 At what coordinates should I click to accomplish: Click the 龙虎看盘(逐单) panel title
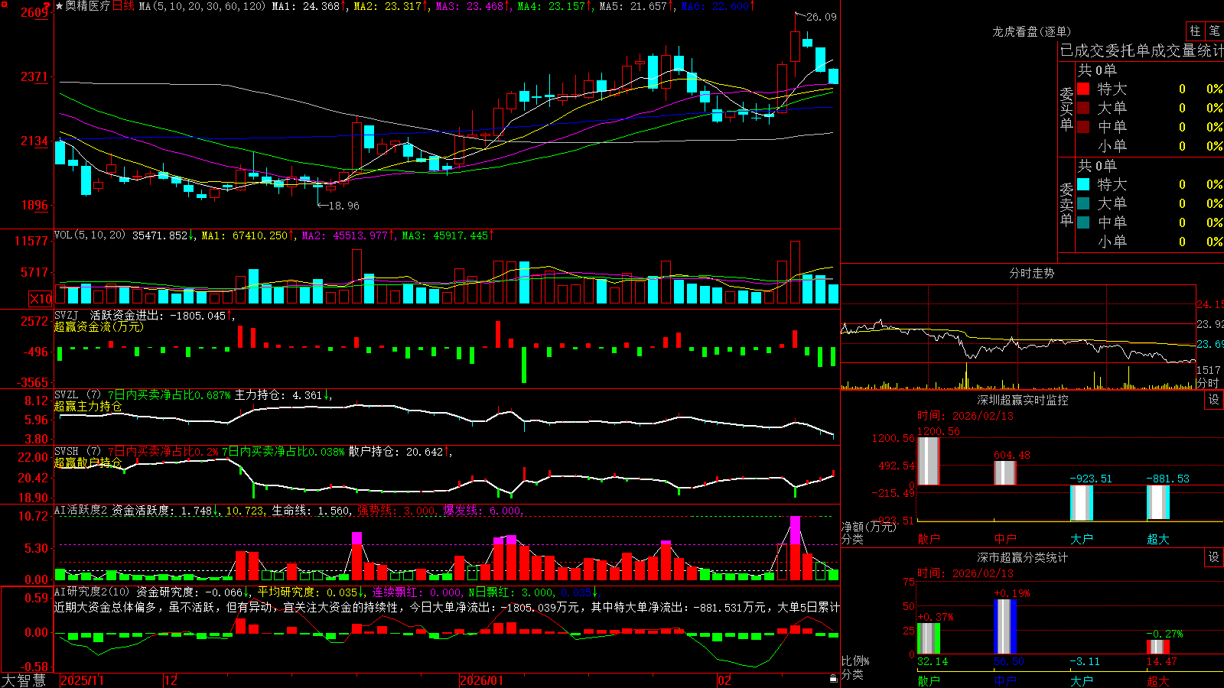pyautogui.click(x=1031, y=31)
